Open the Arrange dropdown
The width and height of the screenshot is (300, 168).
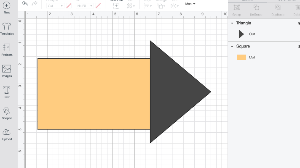click(161, 6)
